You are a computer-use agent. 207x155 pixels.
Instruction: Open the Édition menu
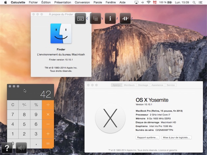(46, 2)
